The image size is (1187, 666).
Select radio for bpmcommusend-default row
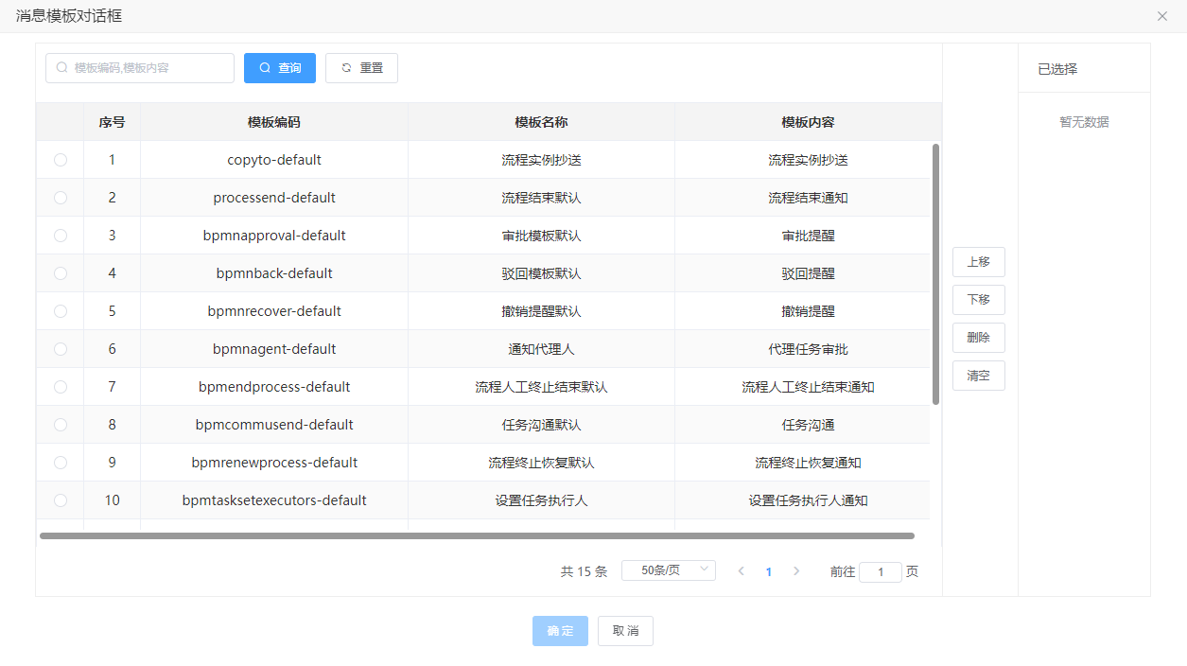coord(61,425)
